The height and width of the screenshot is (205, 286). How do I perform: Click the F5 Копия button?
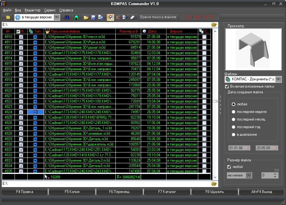pyautogui.click(x=72, y=192)
